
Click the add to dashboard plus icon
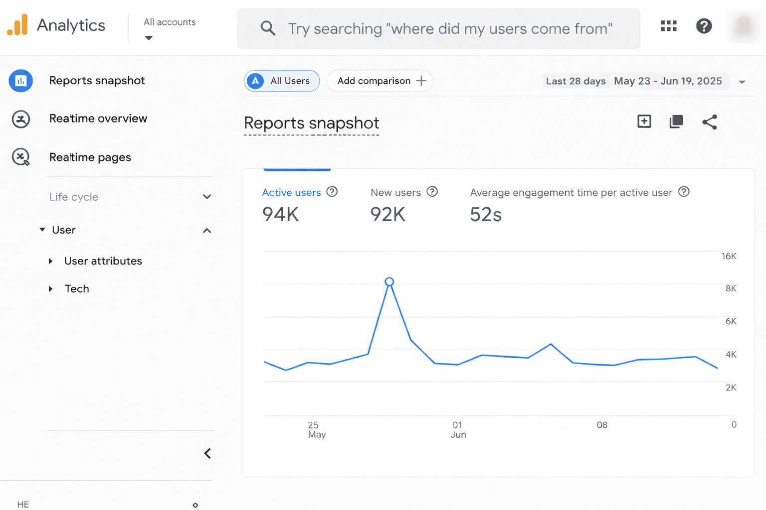(x=644, y=122)
